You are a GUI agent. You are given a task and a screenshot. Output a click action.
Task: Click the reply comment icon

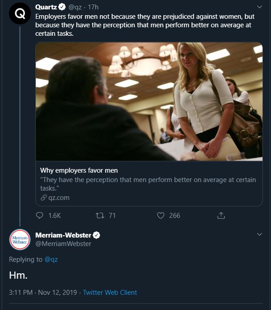40,216
